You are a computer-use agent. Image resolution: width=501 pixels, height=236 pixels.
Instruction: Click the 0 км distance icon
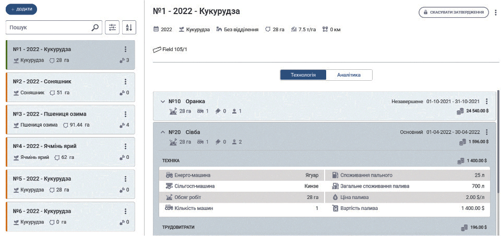point(325,30)
